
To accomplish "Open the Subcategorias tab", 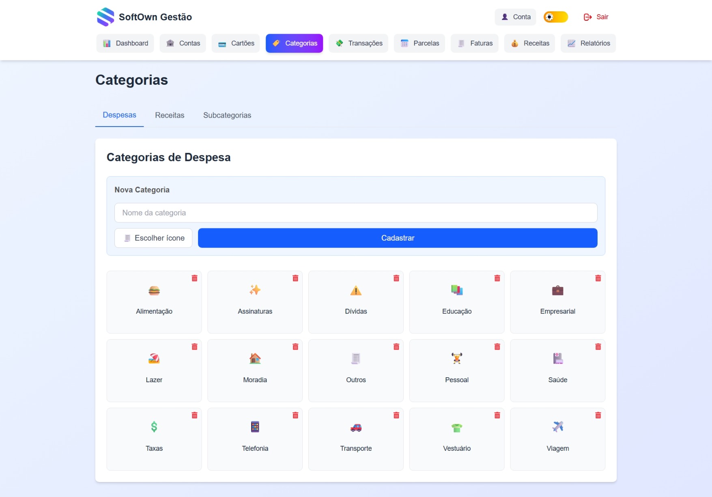I will 227,115.
